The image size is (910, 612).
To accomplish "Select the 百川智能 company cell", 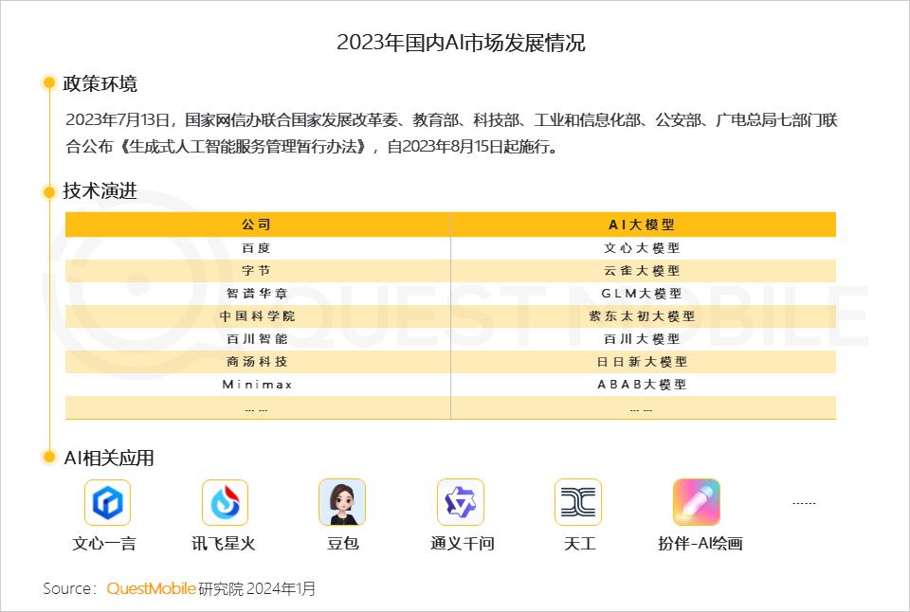I will 258,339.
